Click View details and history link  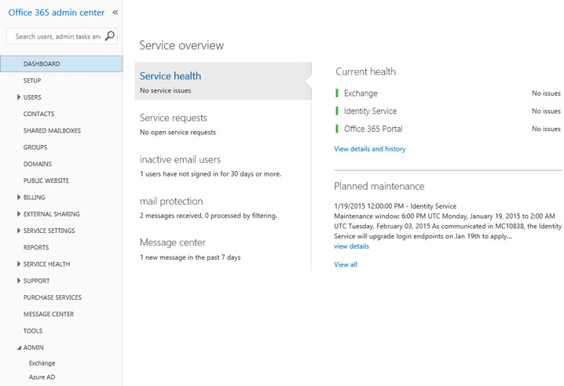coord(370,149)
